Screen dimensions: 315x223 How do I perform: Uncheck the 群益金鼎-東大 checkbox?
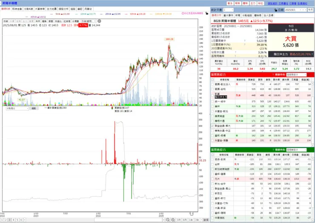pos(212,126)
